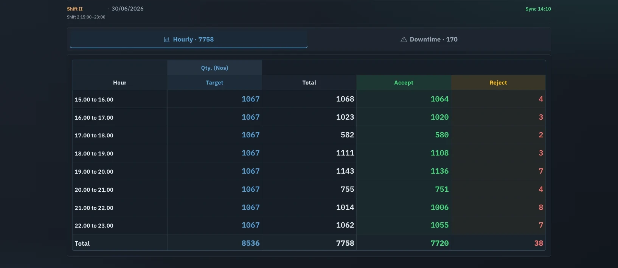Select the 21.00 to 22.00 row label
The width and height of the screenshot is (618, 268).
pyautogui.click(x=94, y=208)
